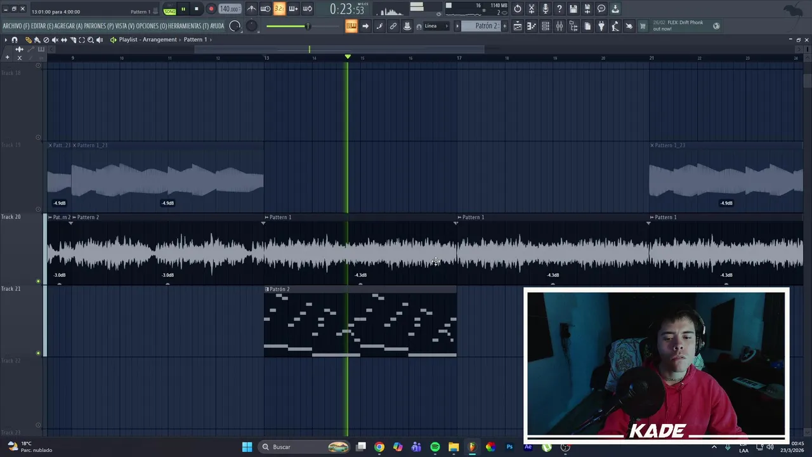Open the Channel rack icon
This screenshot has width=812, height=457.
(546, 26)
